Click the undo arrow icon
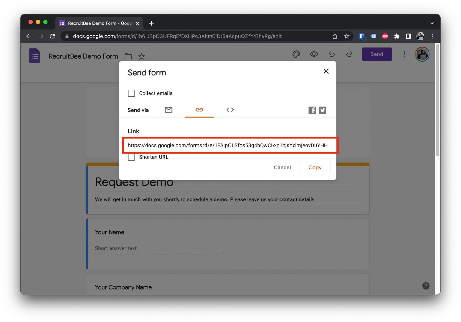 (331, 54)
